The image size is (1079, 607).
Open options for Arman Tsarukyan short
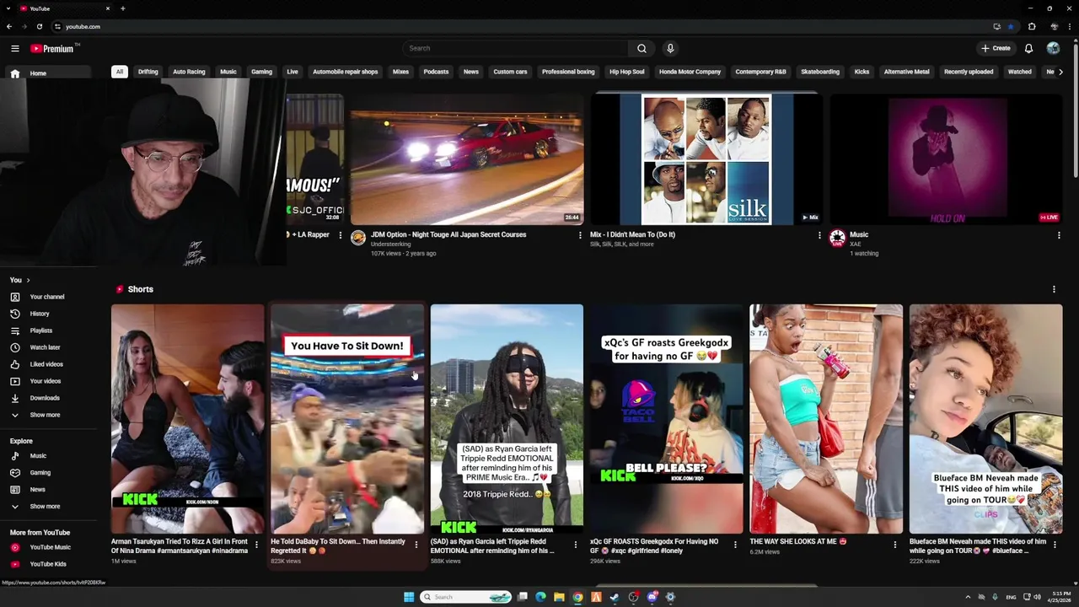(256, 545)
